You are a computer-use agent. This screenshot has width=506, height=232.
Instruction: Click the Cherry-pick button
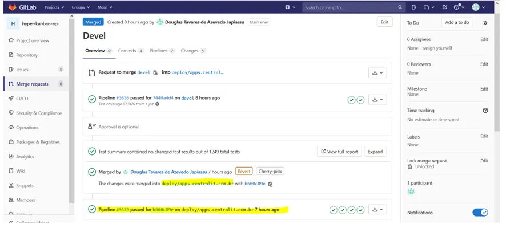(270, 172)
